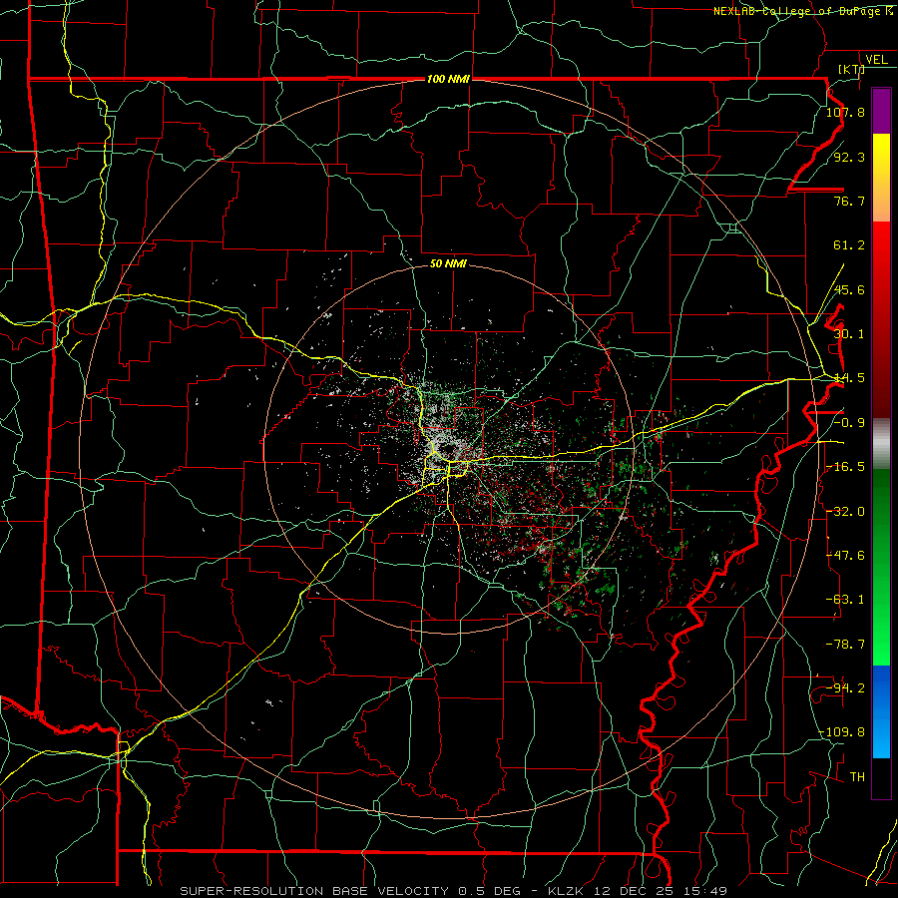Click the -47.6 velocity scale value

(x=845, y=556)
